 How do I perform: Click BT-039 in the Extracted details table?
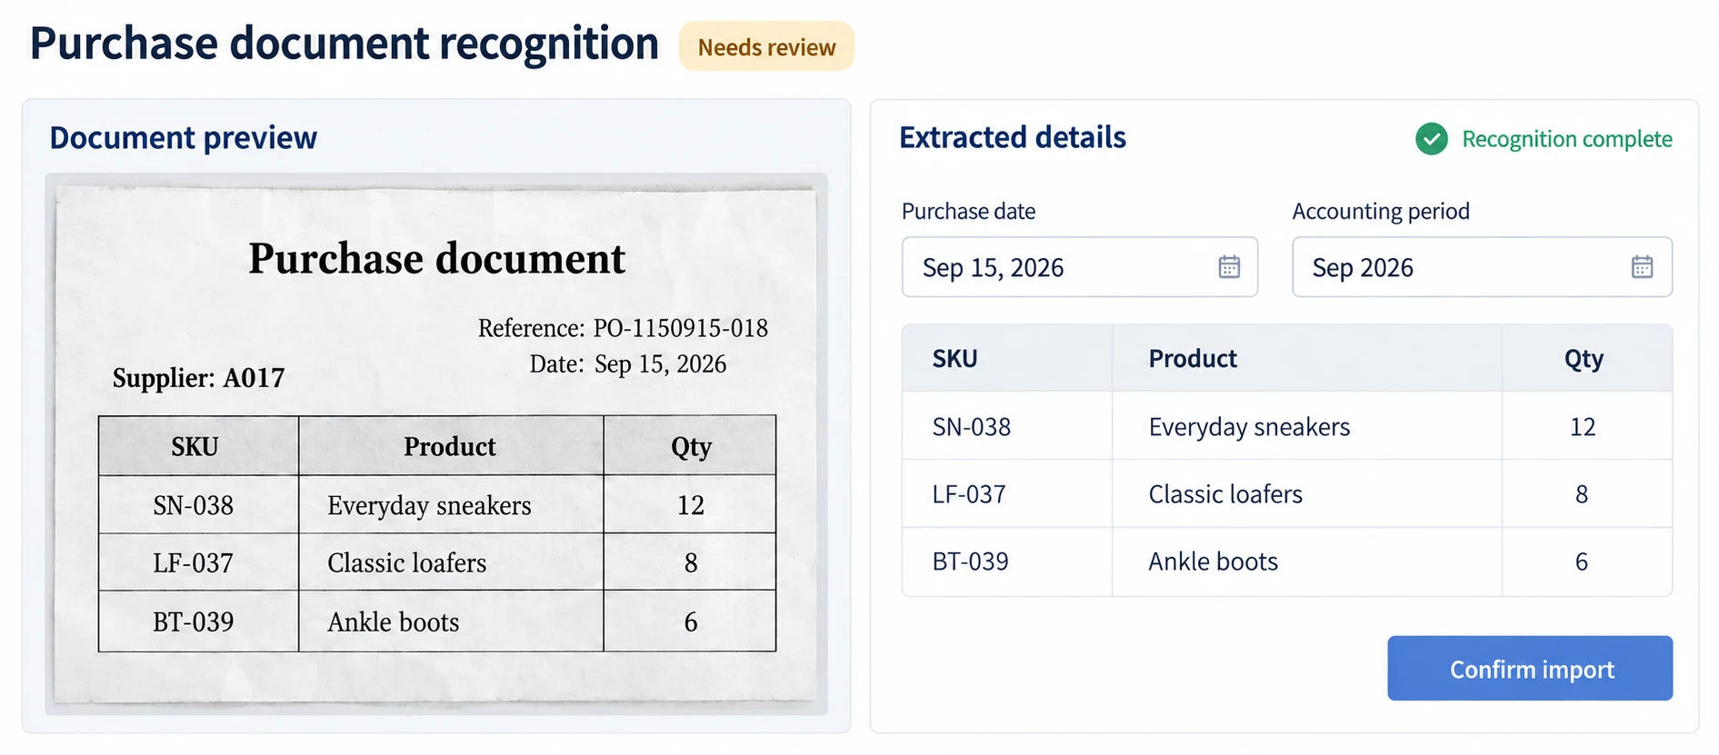coord(971,561)
